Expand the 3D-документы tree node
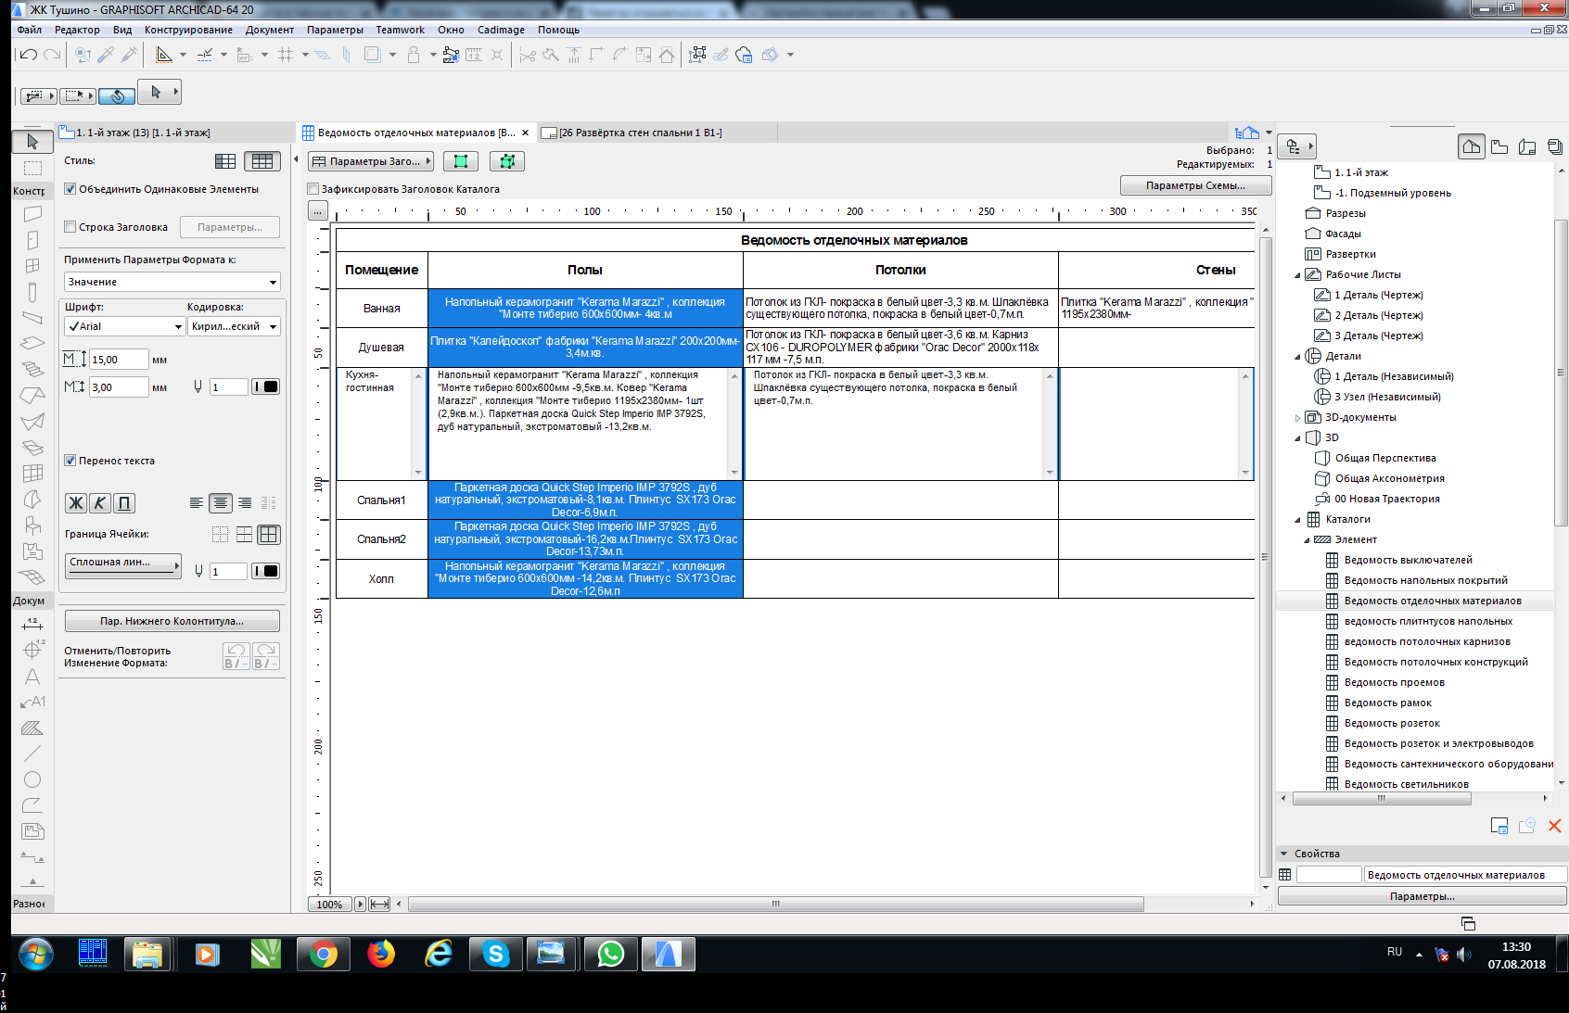This screenshot has width=1569, height=1013. point(1297,418)
